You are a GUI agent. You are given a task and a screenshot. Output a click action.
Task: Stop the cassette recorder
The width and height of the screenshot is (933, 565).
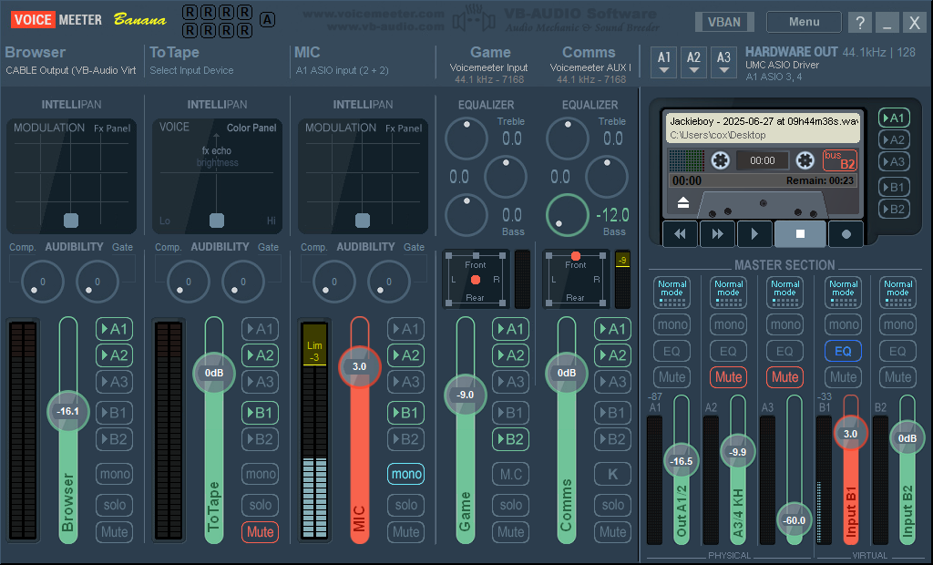pyautogui.click(x=800, y=234)
